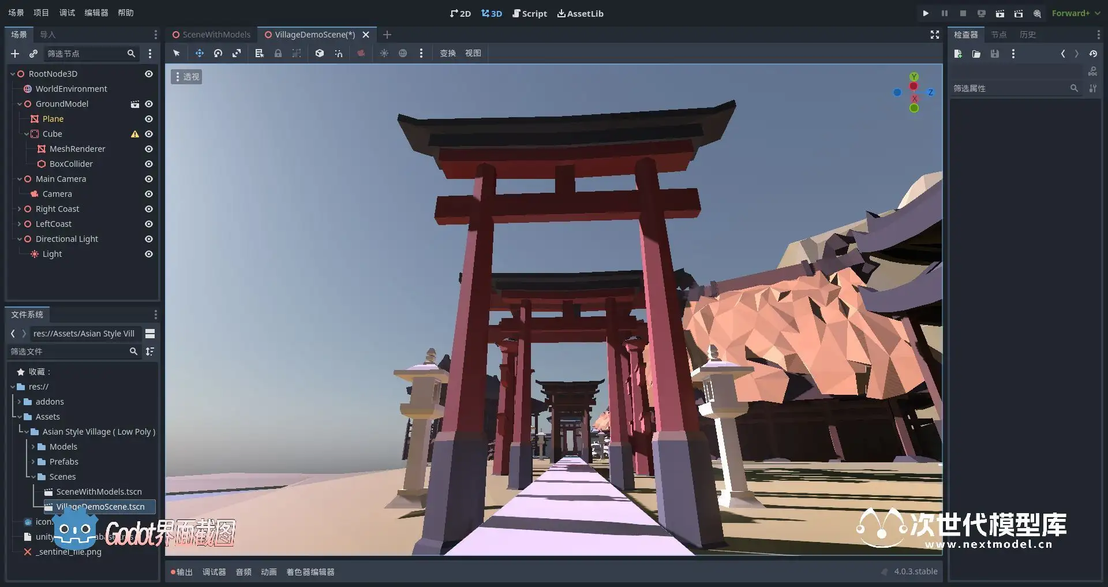Expand the Models folder in file system

[33, 447]
